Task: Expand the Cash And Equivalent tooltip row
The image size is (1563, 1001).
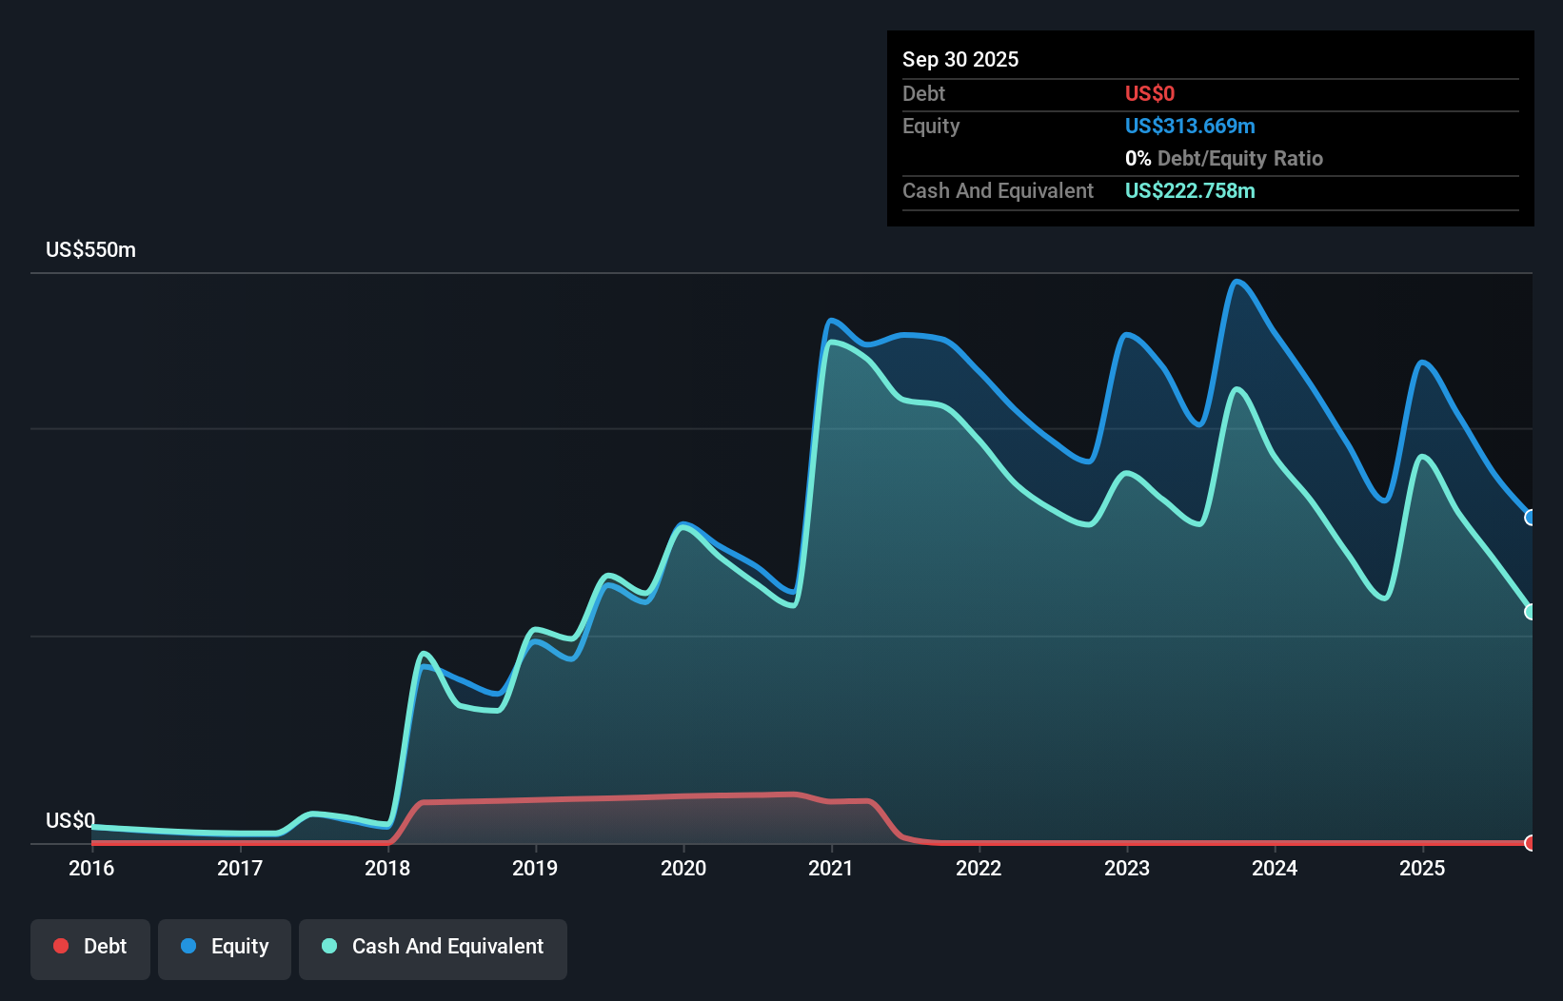Action: point(998,190)
